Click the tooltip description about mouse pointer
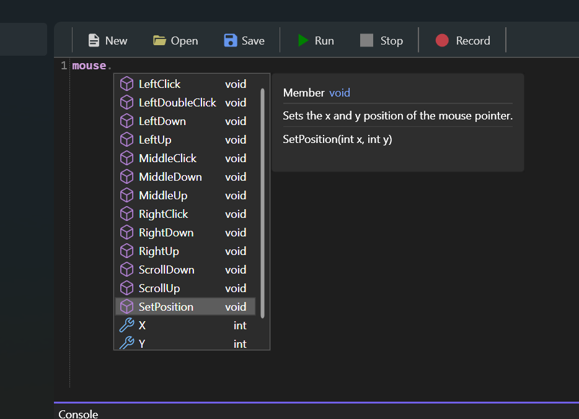 pyautogui.click(x=398, y=116)
